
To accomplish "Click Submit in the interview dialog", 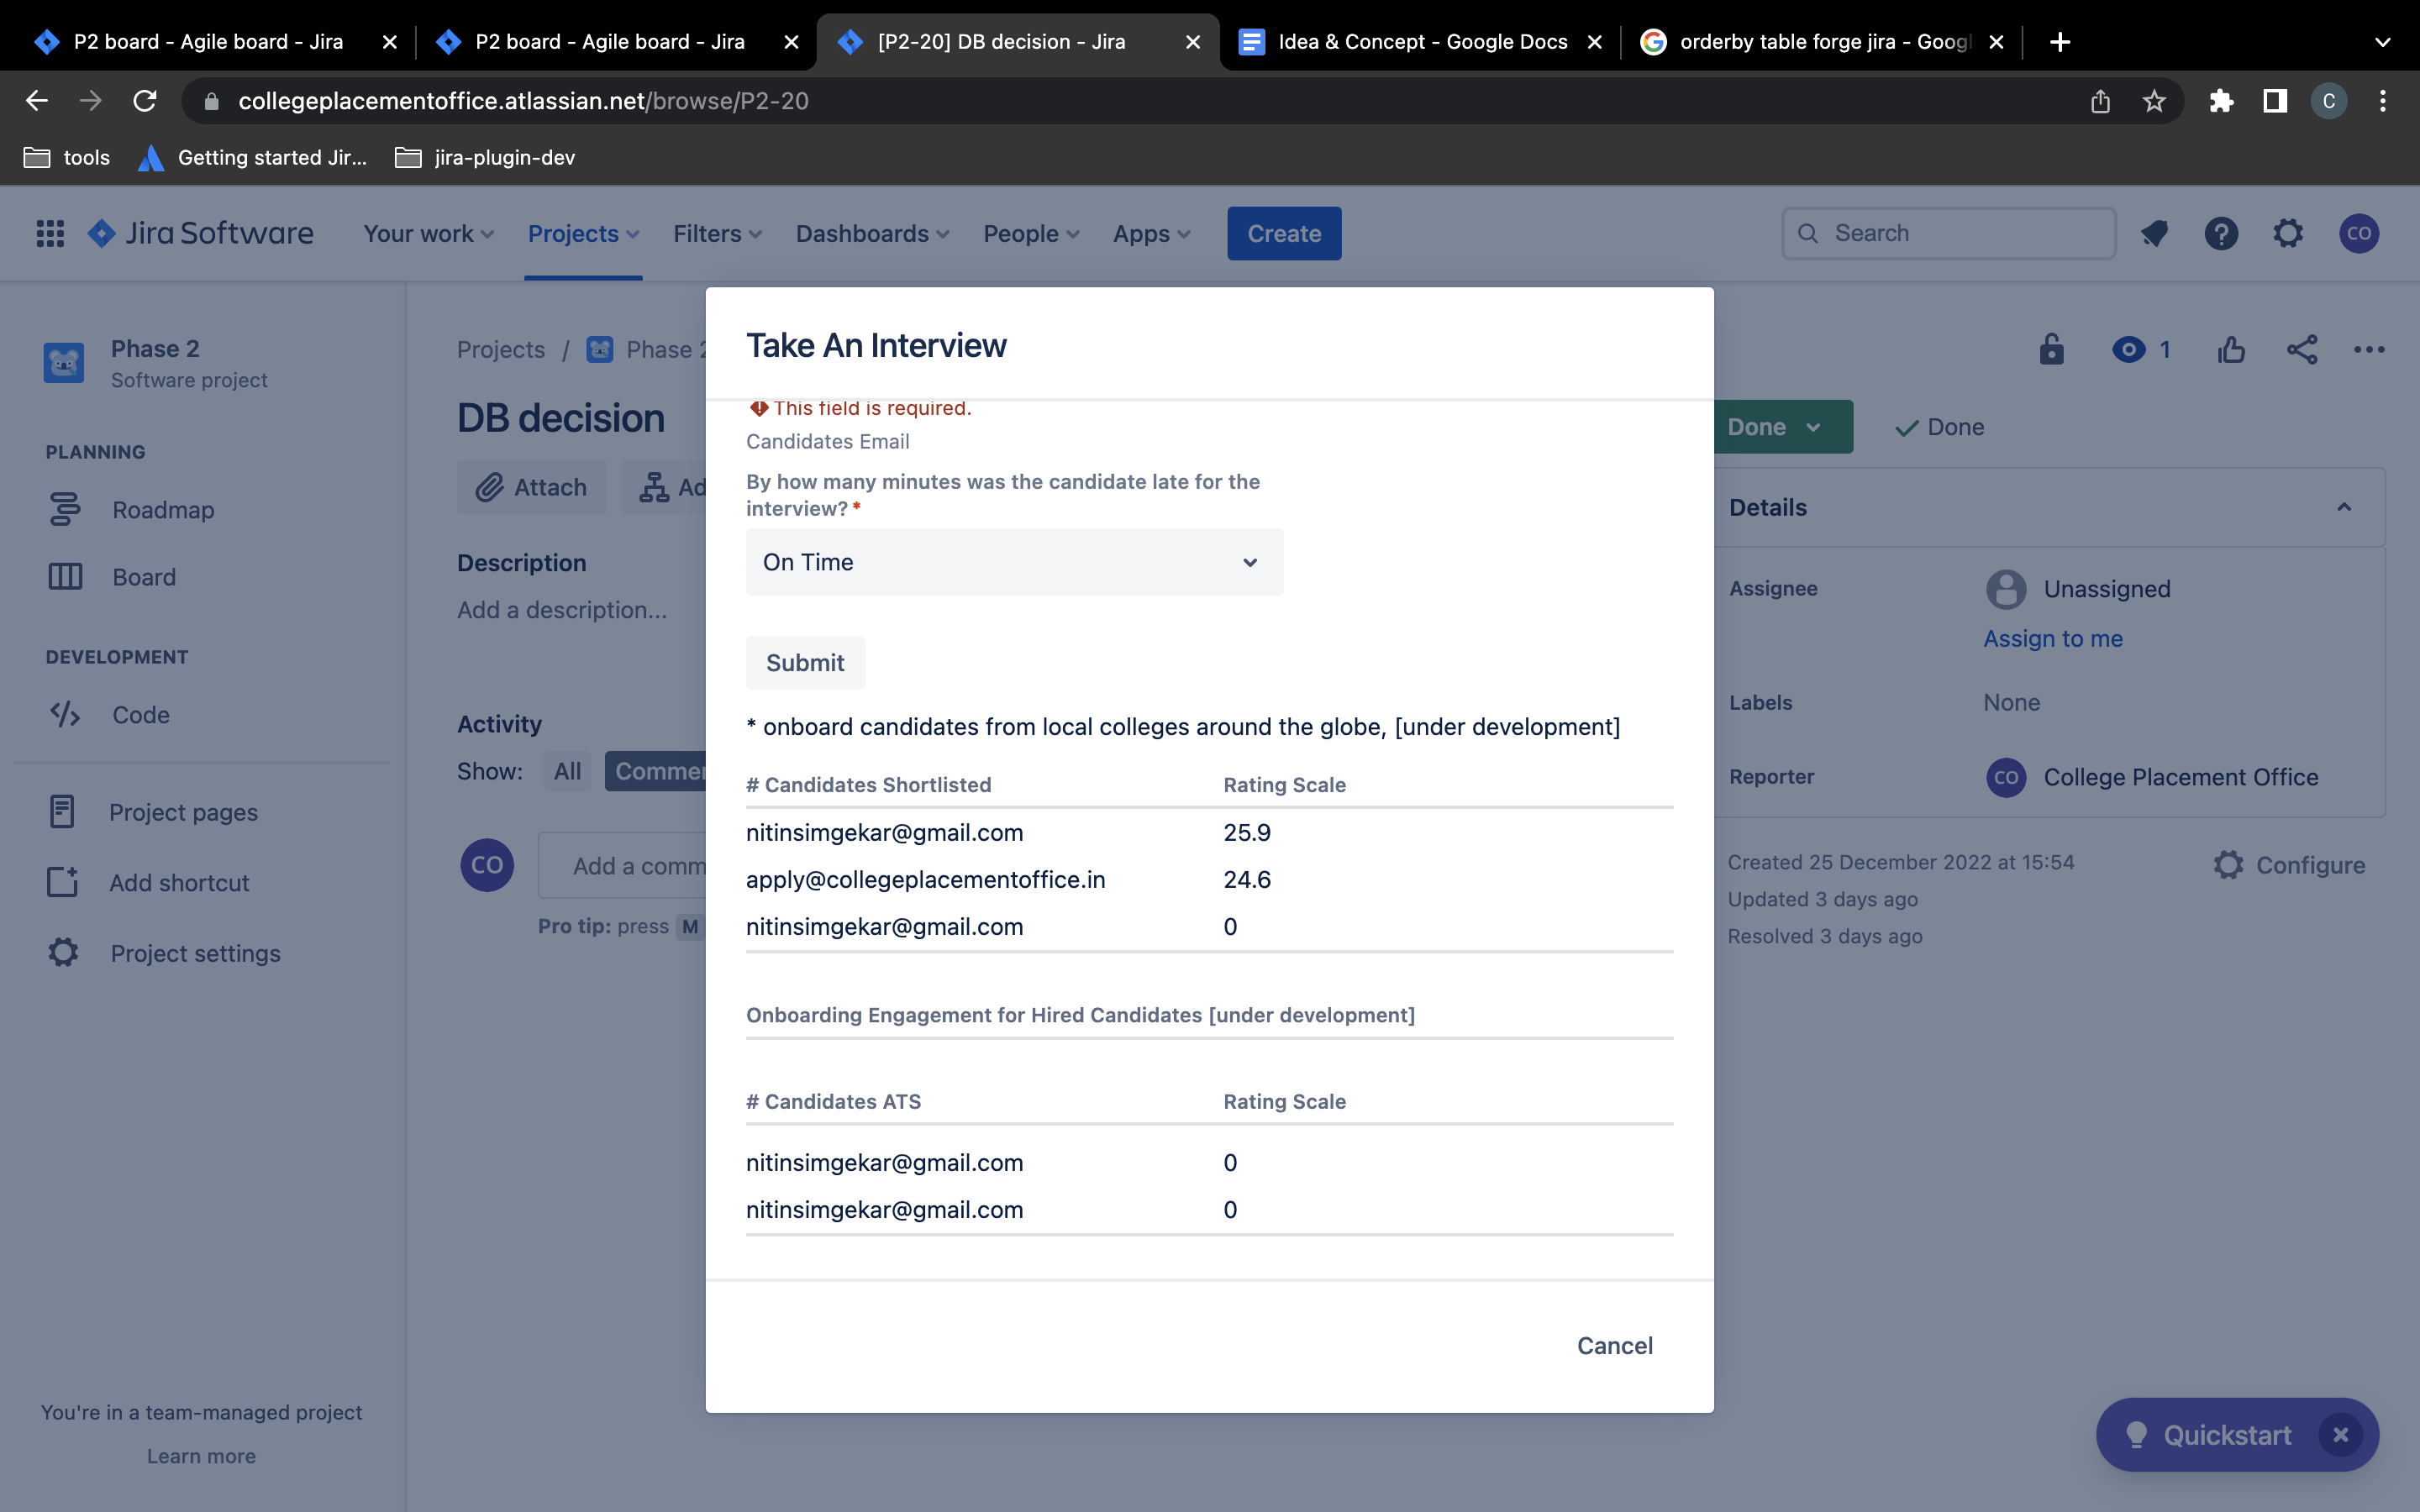I will [805, 662].
